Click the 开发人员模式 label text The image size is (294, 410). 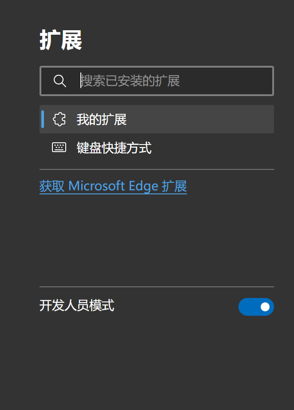click(x=77, y=305)
